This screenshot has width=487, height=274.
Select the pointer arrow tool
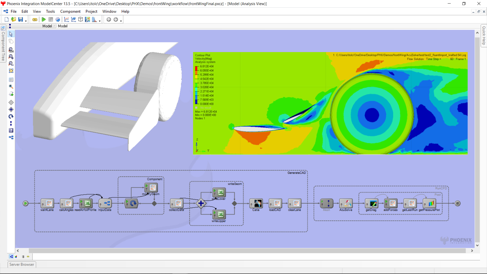click(11, 34)
